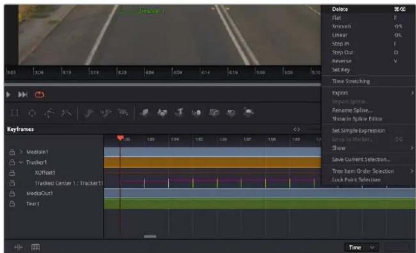Open the spreadsheet grid icon at bottom left

click(x=35, y=247)
